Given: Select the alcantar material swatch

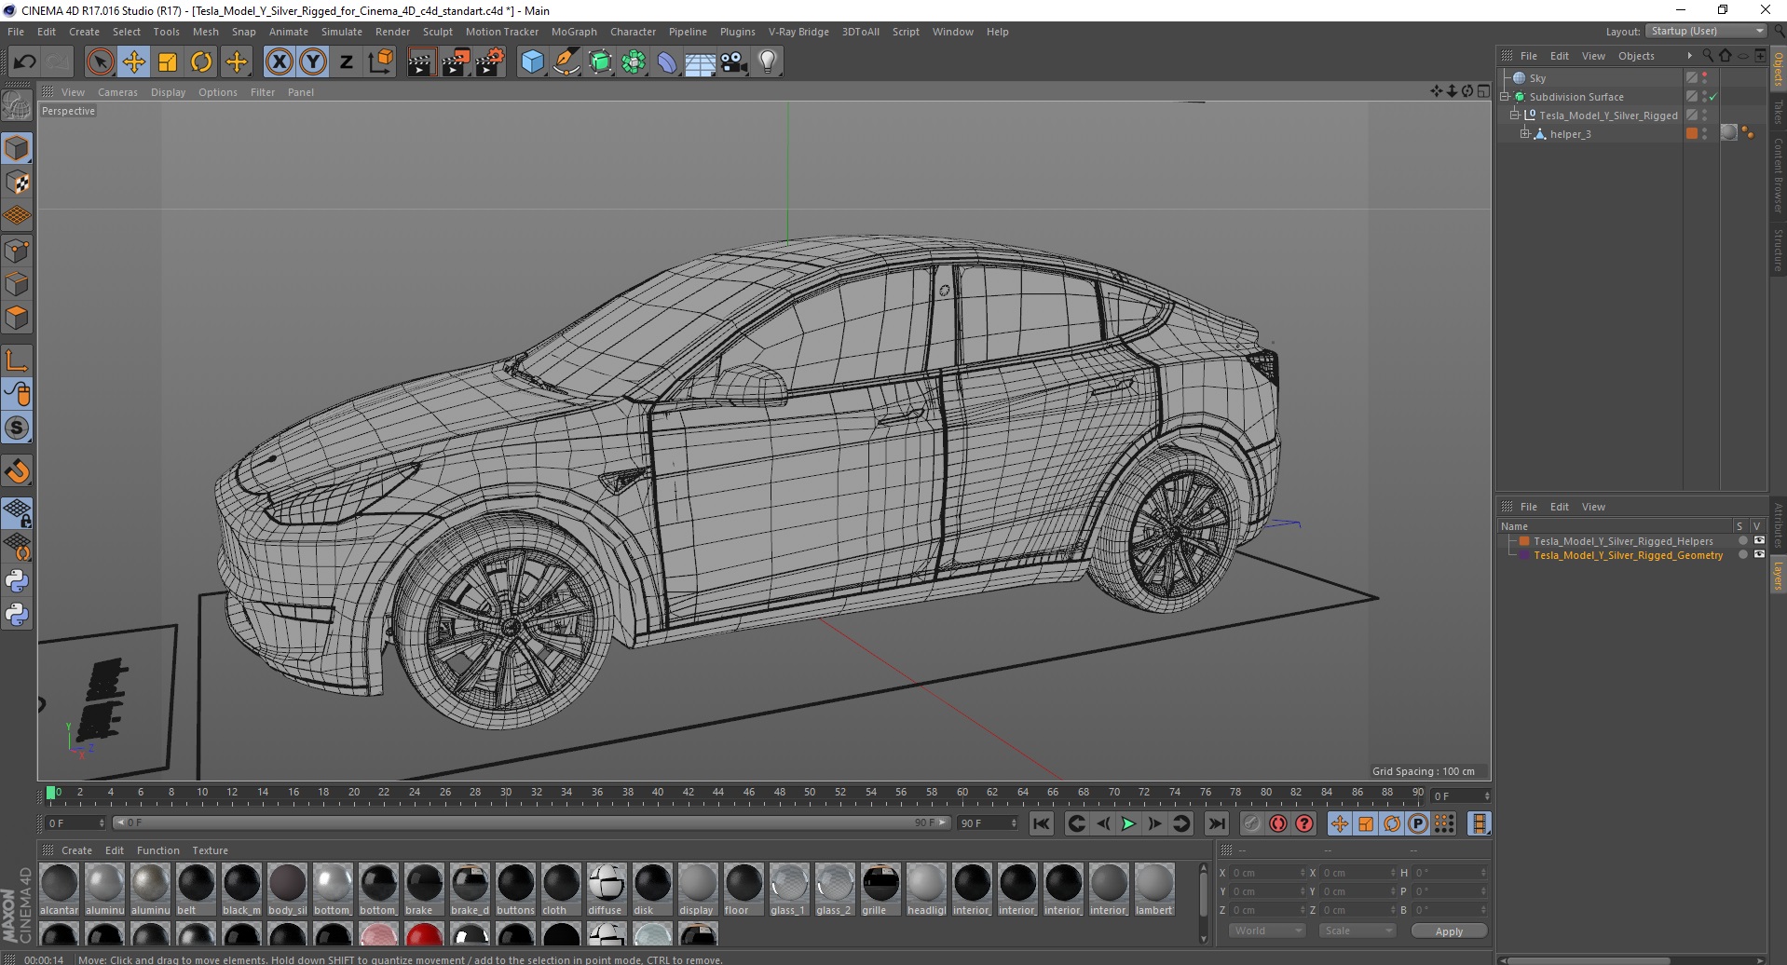Looking at the screenshot, I should (x=59, y=890).
